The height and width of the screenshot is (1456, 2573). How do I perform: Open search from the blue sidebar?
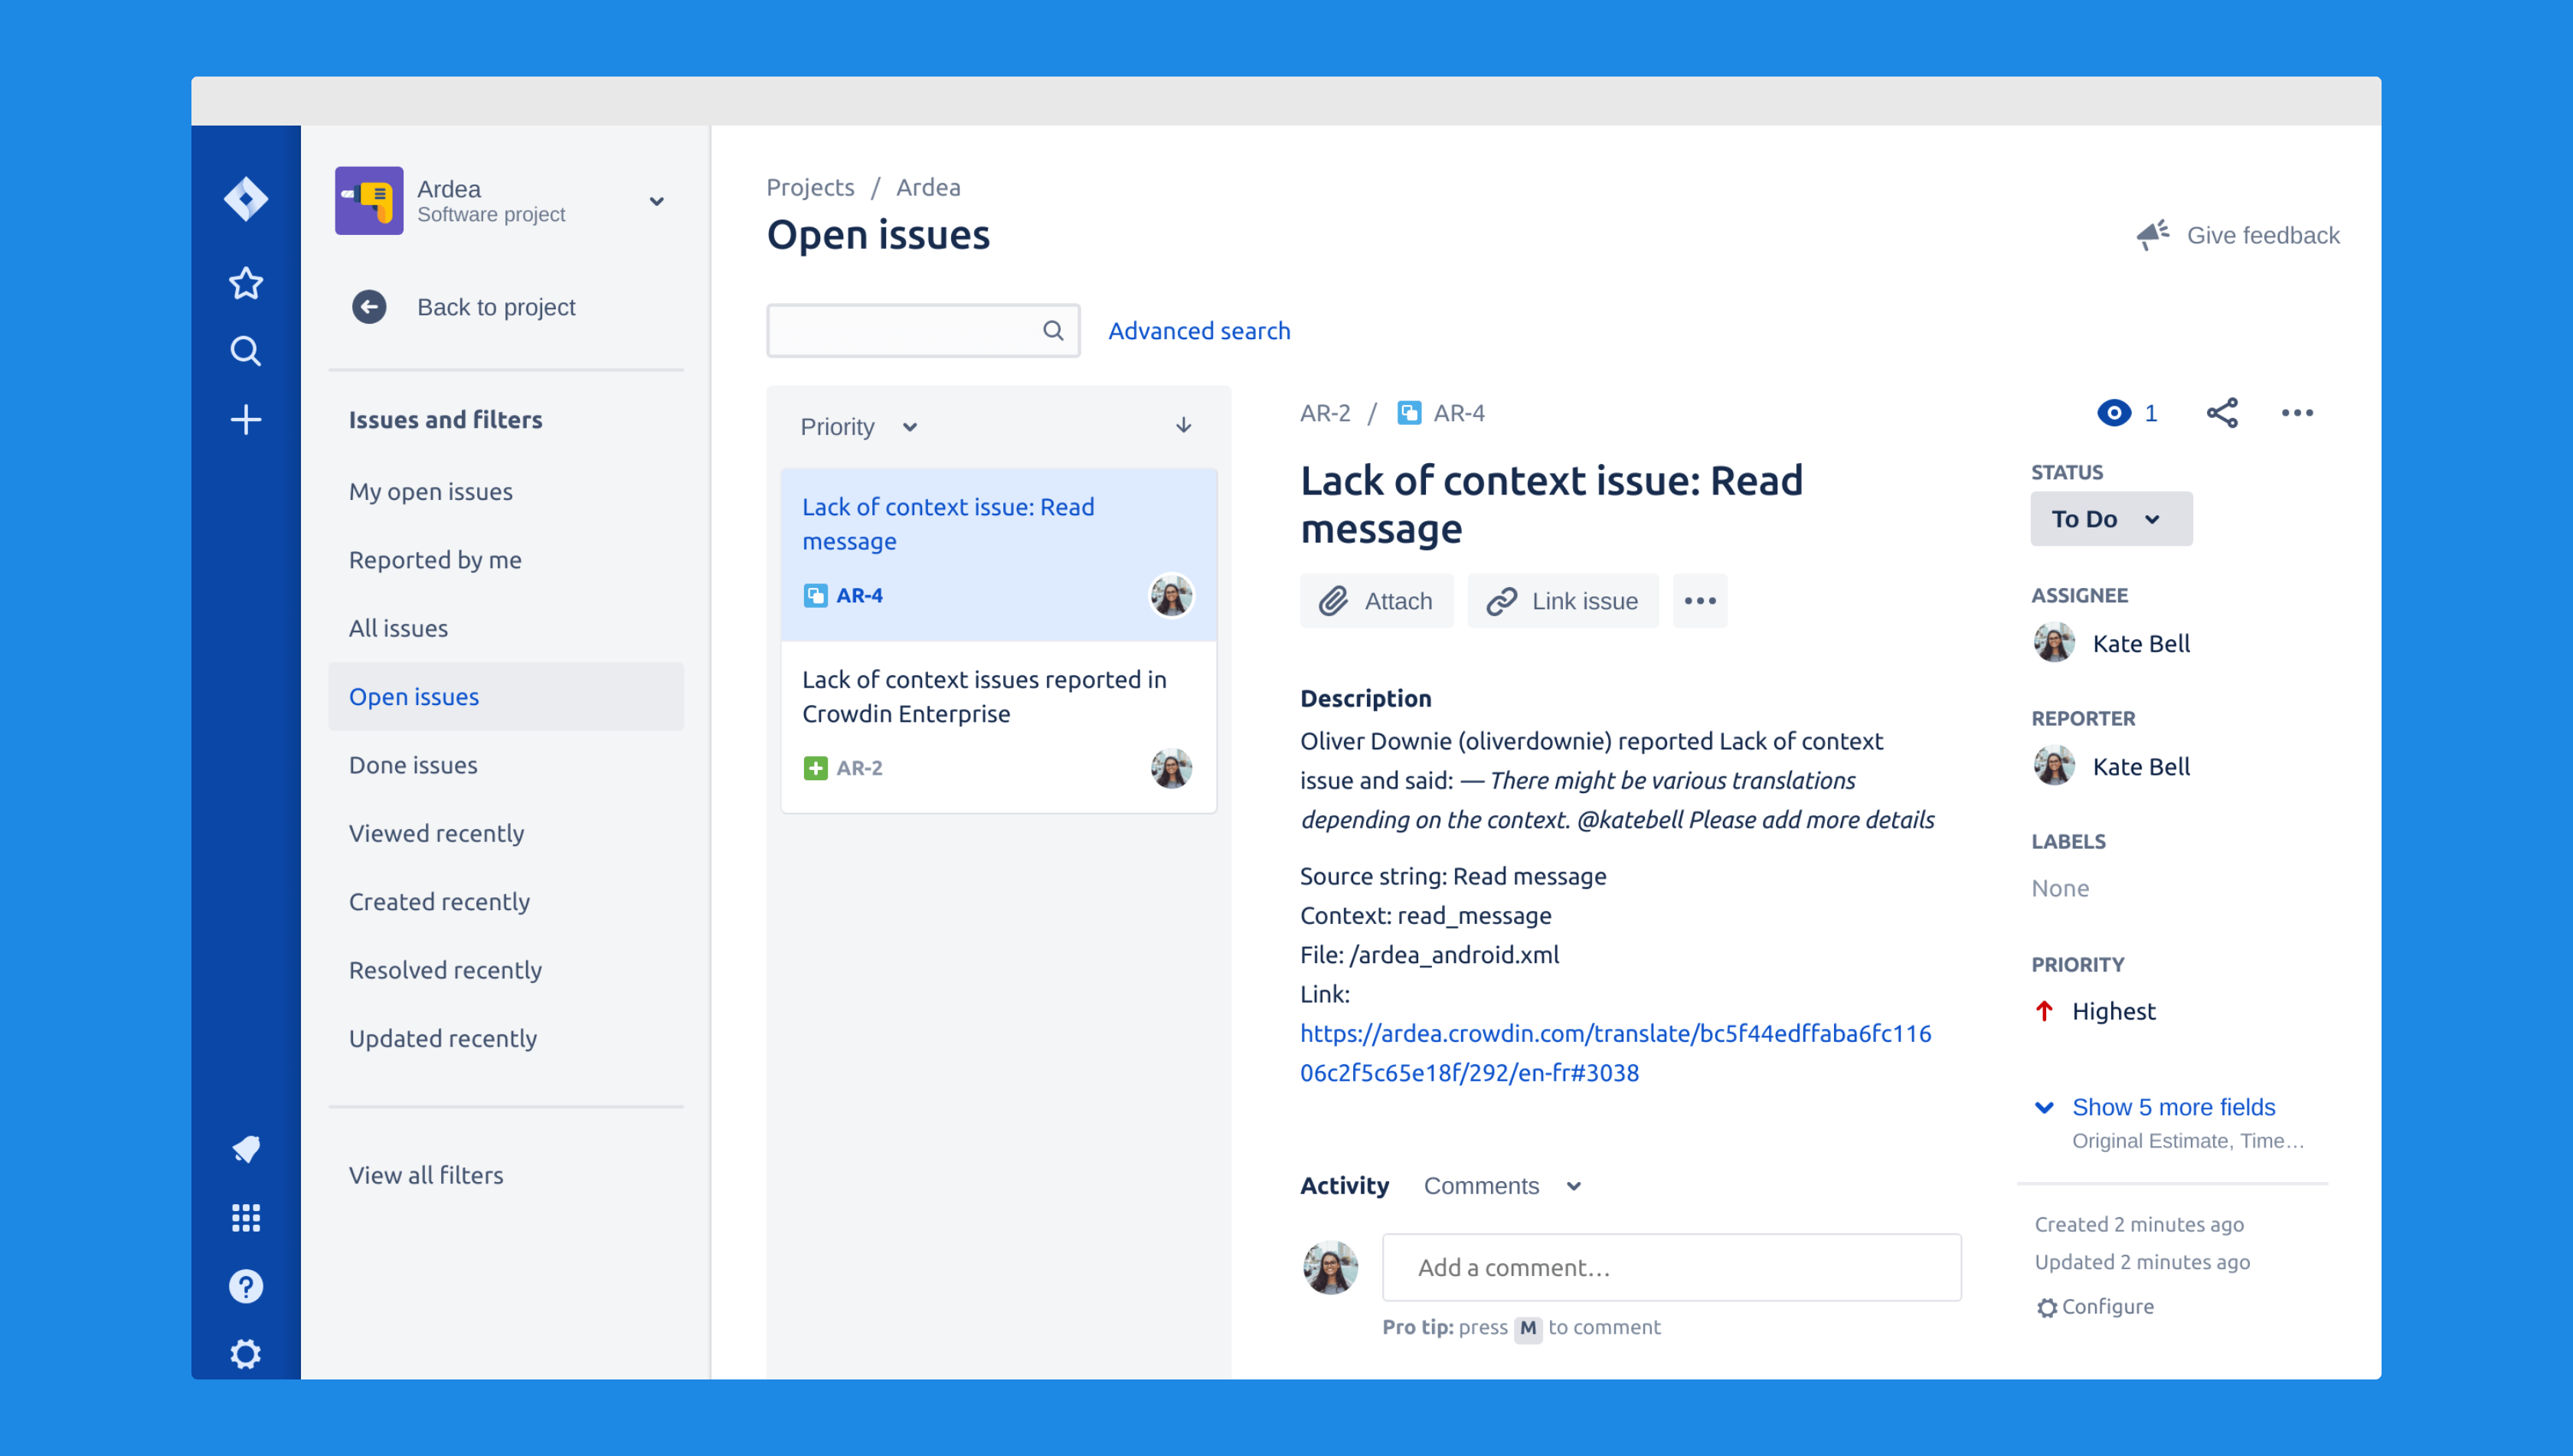(246, 351)
